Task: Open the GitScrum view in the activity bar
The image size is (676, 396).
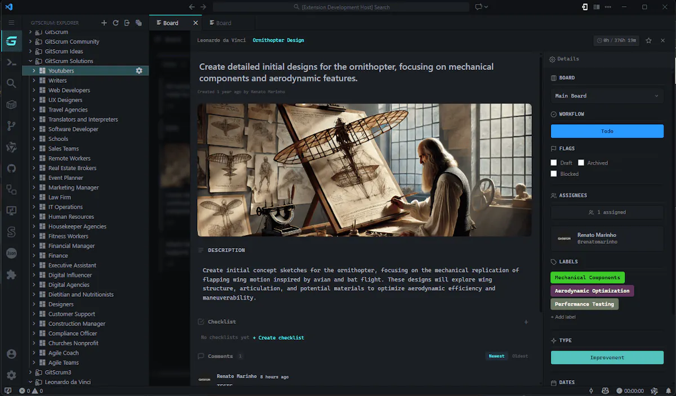Action: pos(11,41)
